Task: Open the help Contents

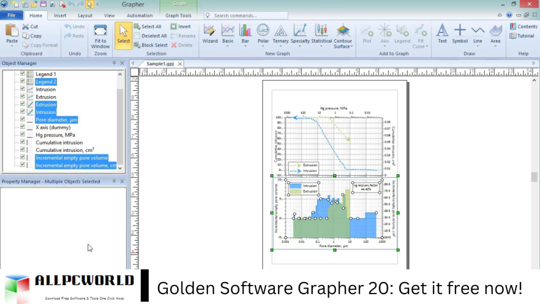Action: [x=524, y=26]
